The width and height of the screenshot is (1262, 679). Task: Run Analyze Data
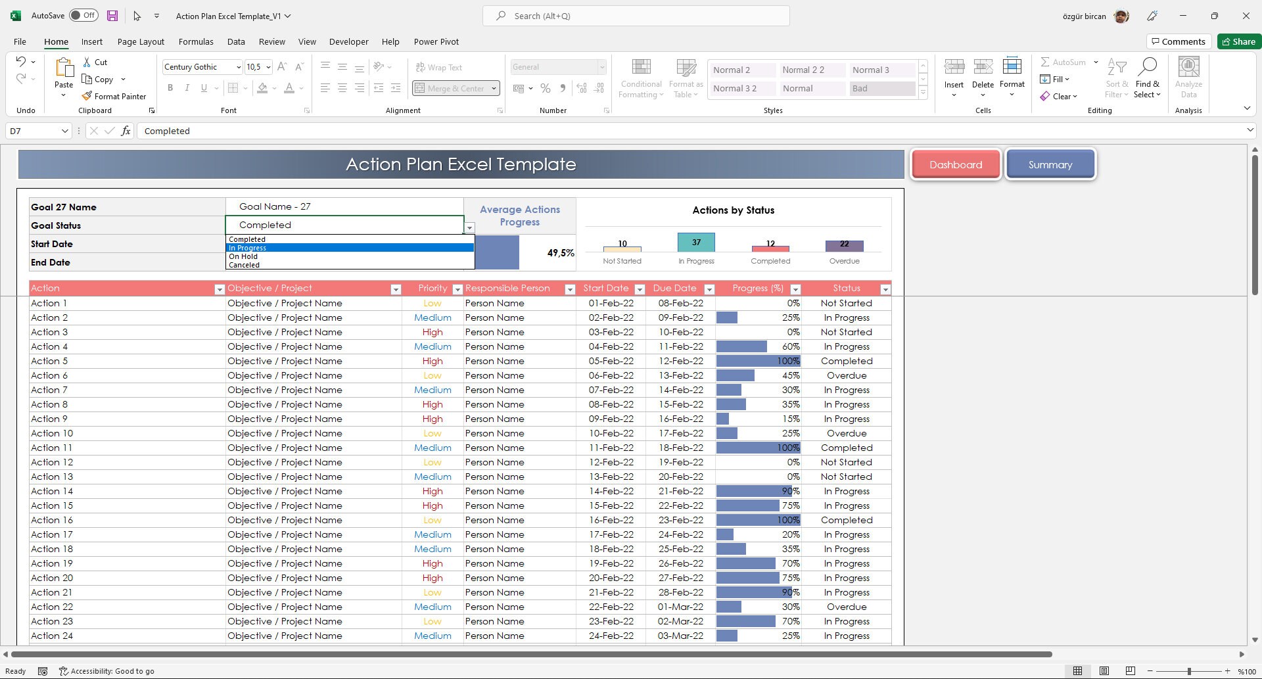tap(1188, 77)
